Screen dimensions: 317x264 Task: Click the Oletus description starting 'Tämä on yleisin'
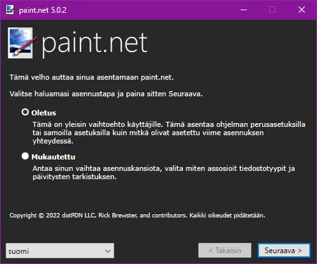[169, 133]
